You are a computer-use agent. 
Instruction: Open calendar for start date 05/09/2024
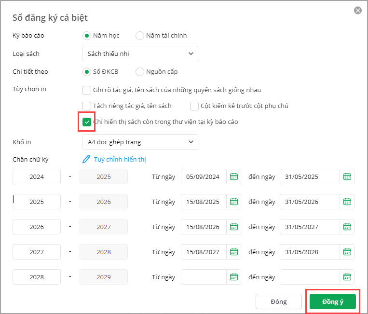[234, 177]
